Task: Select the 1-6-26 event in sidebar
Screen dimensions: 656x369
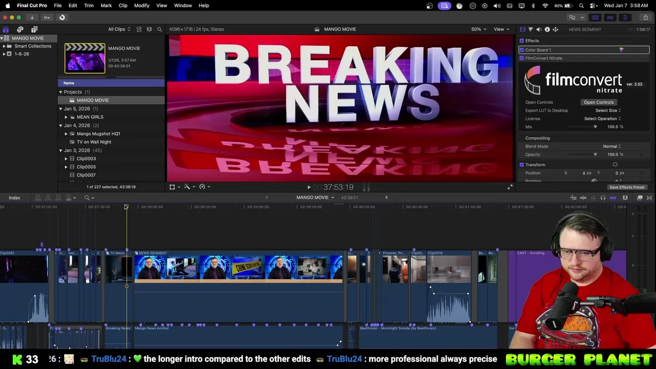Action: click(22, 54)
